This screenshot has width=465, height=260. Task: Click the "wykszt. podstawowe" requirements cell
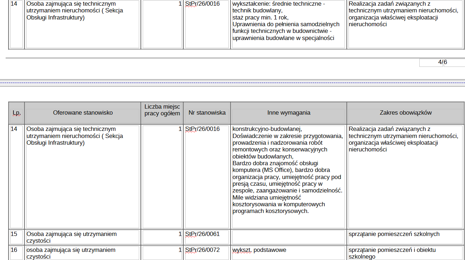[x=289, y=253]
